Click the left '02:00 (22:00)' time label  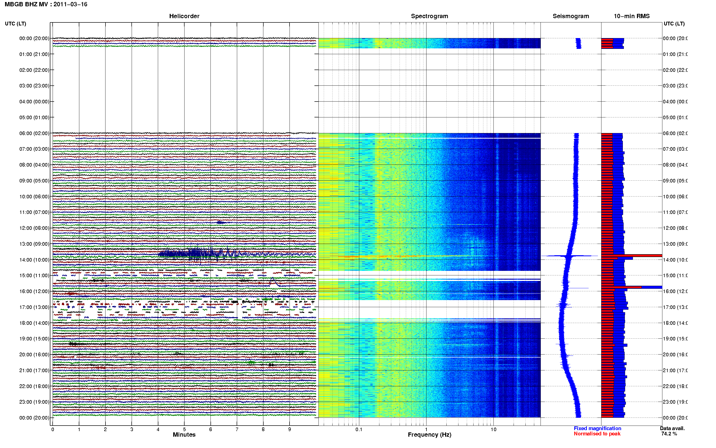34,70
